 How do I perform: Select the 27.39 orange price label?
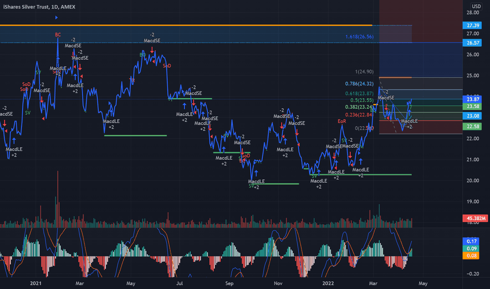(x=473, y=26)
